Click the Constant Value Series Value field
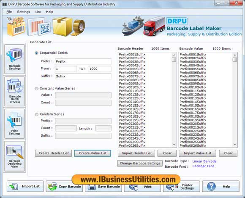245x198 pixels. click(83, 95)
